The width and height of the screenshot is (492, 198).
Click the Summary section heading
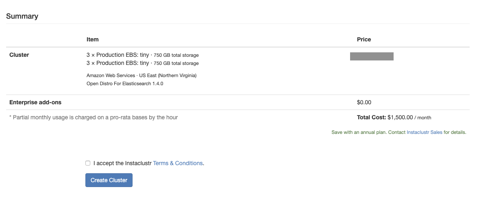(x=22, y=16)
